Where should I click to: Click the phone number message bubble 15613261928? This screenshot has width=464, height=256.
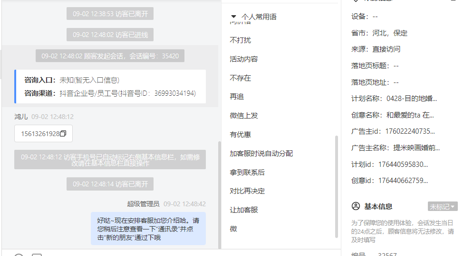click(x=44, y=134)
